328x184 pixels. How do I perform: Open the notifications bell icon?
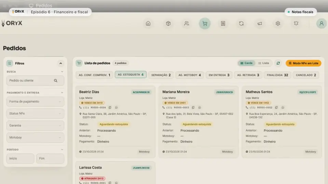point(296,24)
